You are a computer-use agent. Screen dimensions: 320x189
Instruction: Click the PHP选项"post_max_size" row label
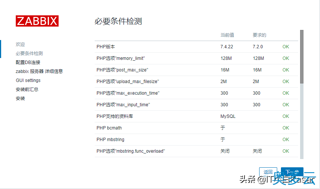coord(122,70)
